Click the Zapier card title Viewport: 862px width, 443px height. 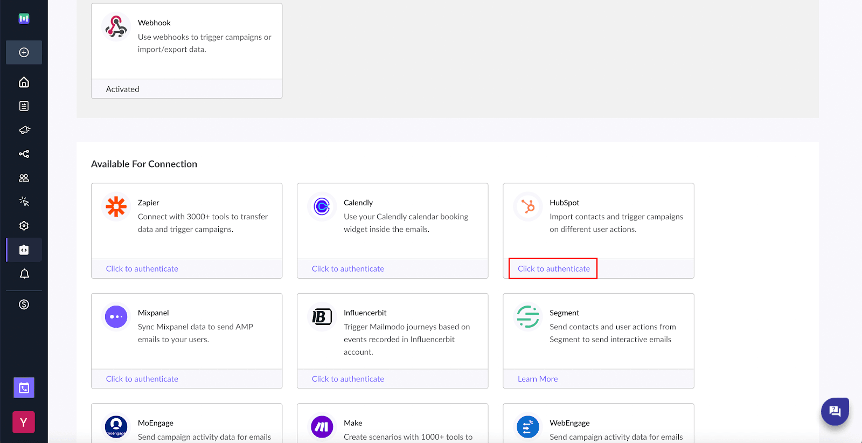[x=148, y=203]
